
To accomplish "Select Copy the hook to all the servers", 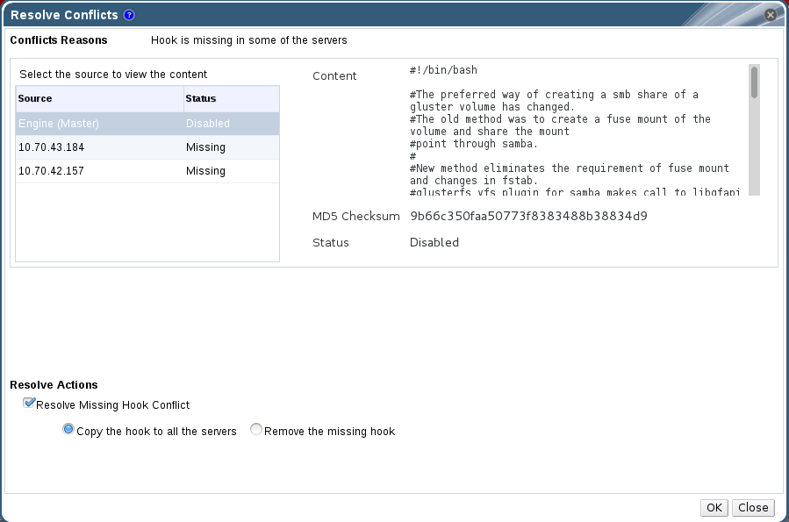I will (x=68, y=430).
